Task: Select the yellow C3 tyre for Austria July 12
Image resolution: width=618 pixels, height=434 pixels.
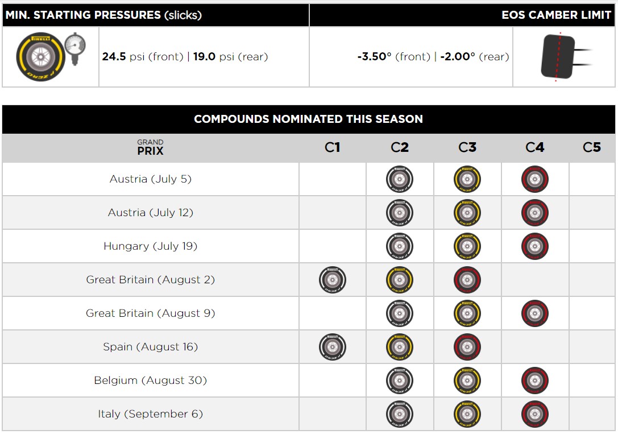Action: point(467,213)
